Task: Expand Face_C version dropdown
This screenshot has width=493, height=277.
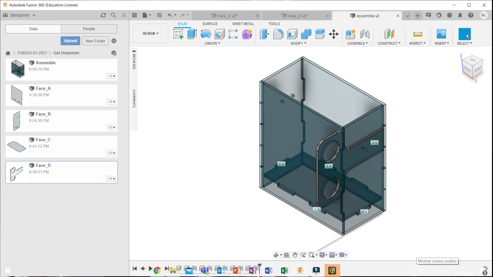Action: (x=111, y=153)
